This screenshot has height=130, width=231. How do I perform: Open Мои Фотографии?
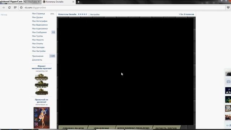[x=40, y=21]
